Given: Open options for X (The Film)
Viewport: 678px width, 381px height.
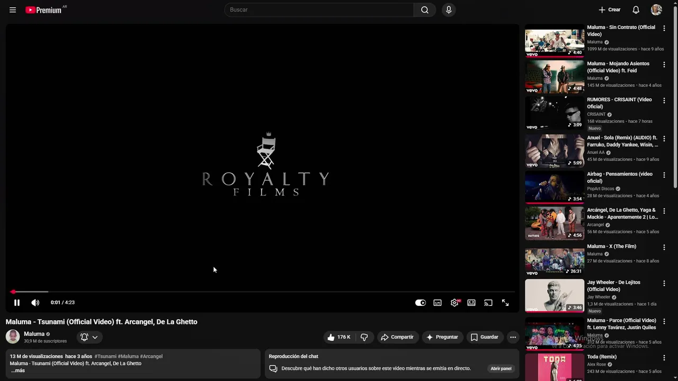Looking at the screenshot, I should pyautogui.click(x=664, y=247).
